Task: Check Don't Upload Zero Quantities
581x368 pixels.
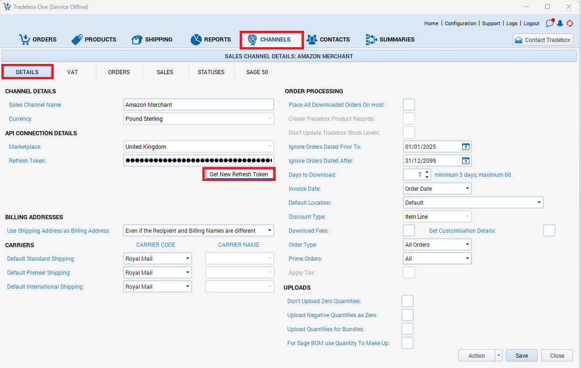Action: pyautogui.click(x=408, y=301)
